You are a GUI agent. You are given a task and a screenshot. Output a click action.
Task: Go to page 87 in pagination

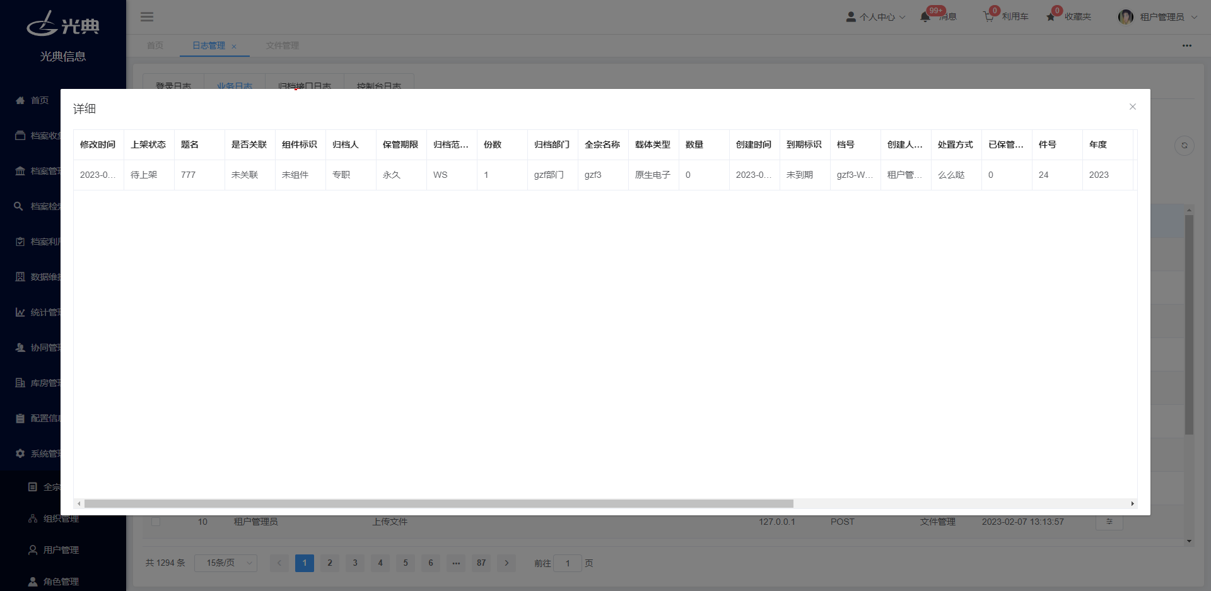(x=481, y=563)
